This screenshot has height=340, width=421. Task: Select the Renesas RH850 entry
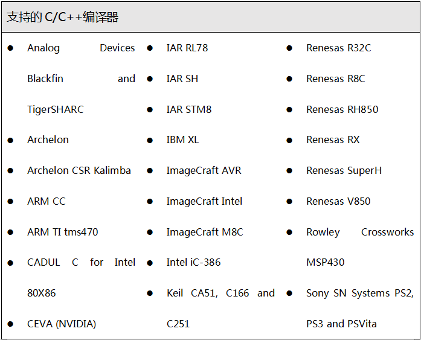click(x=342, y=109)
